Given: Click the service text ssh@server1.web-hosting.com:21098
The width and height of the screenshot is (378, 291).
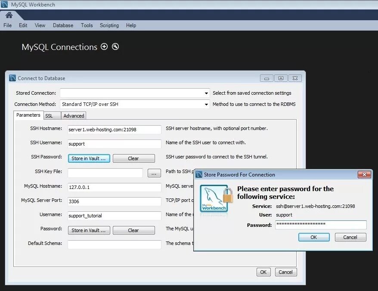Looking at the screenshot, I should pyautogui.click(x=315, y=206).
